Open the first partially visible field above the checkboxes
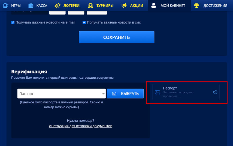 57,13
